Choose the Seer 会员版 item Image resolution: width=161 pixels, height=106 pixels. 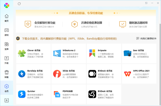[x=139, y=53]
